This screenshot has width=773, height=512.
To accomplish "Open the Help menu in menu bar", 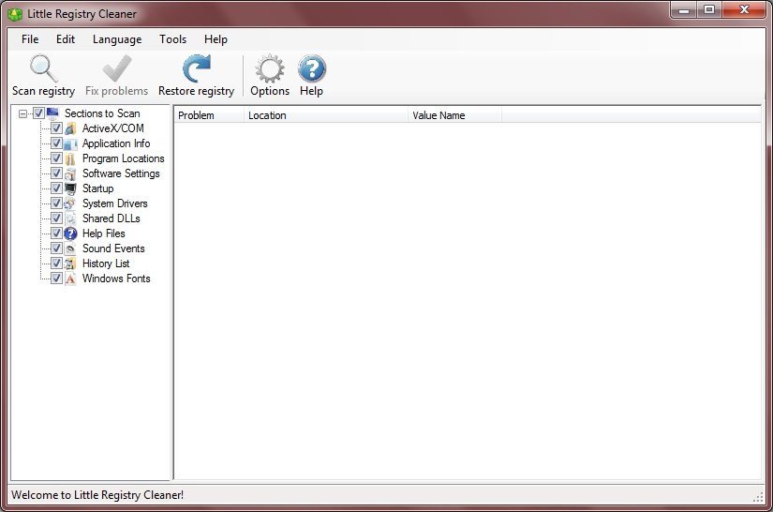I will coord(216,39).
